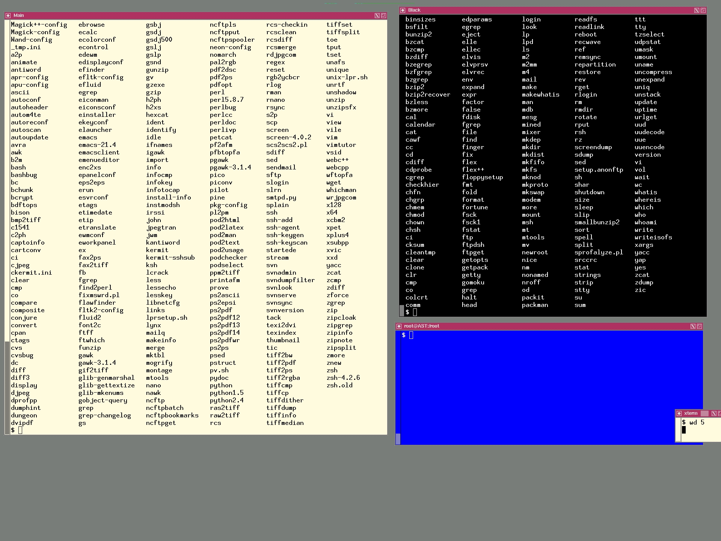Maximize the Black terminal window
721x541 pixels.
pos(703,10)
